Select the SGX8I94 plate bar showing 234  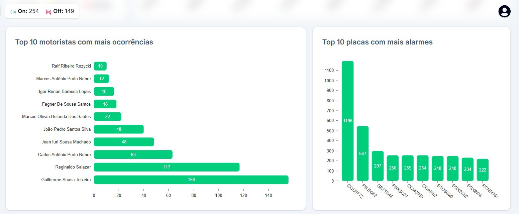[468, 169]
